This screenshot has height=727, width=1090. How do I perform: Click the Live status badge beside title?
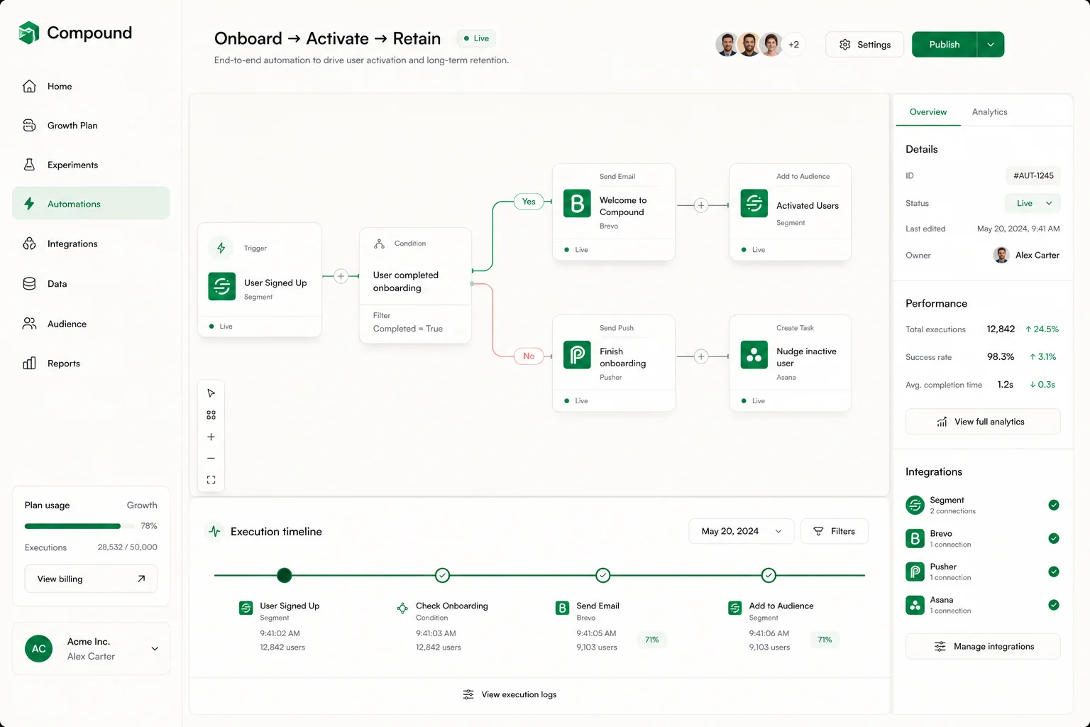point(476,38)
